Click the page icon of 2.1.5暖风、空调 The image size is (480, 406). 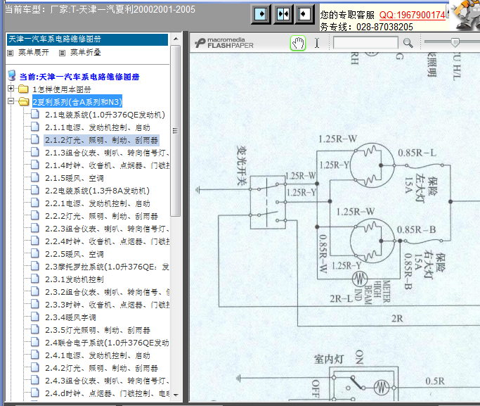tap(35, 177)
